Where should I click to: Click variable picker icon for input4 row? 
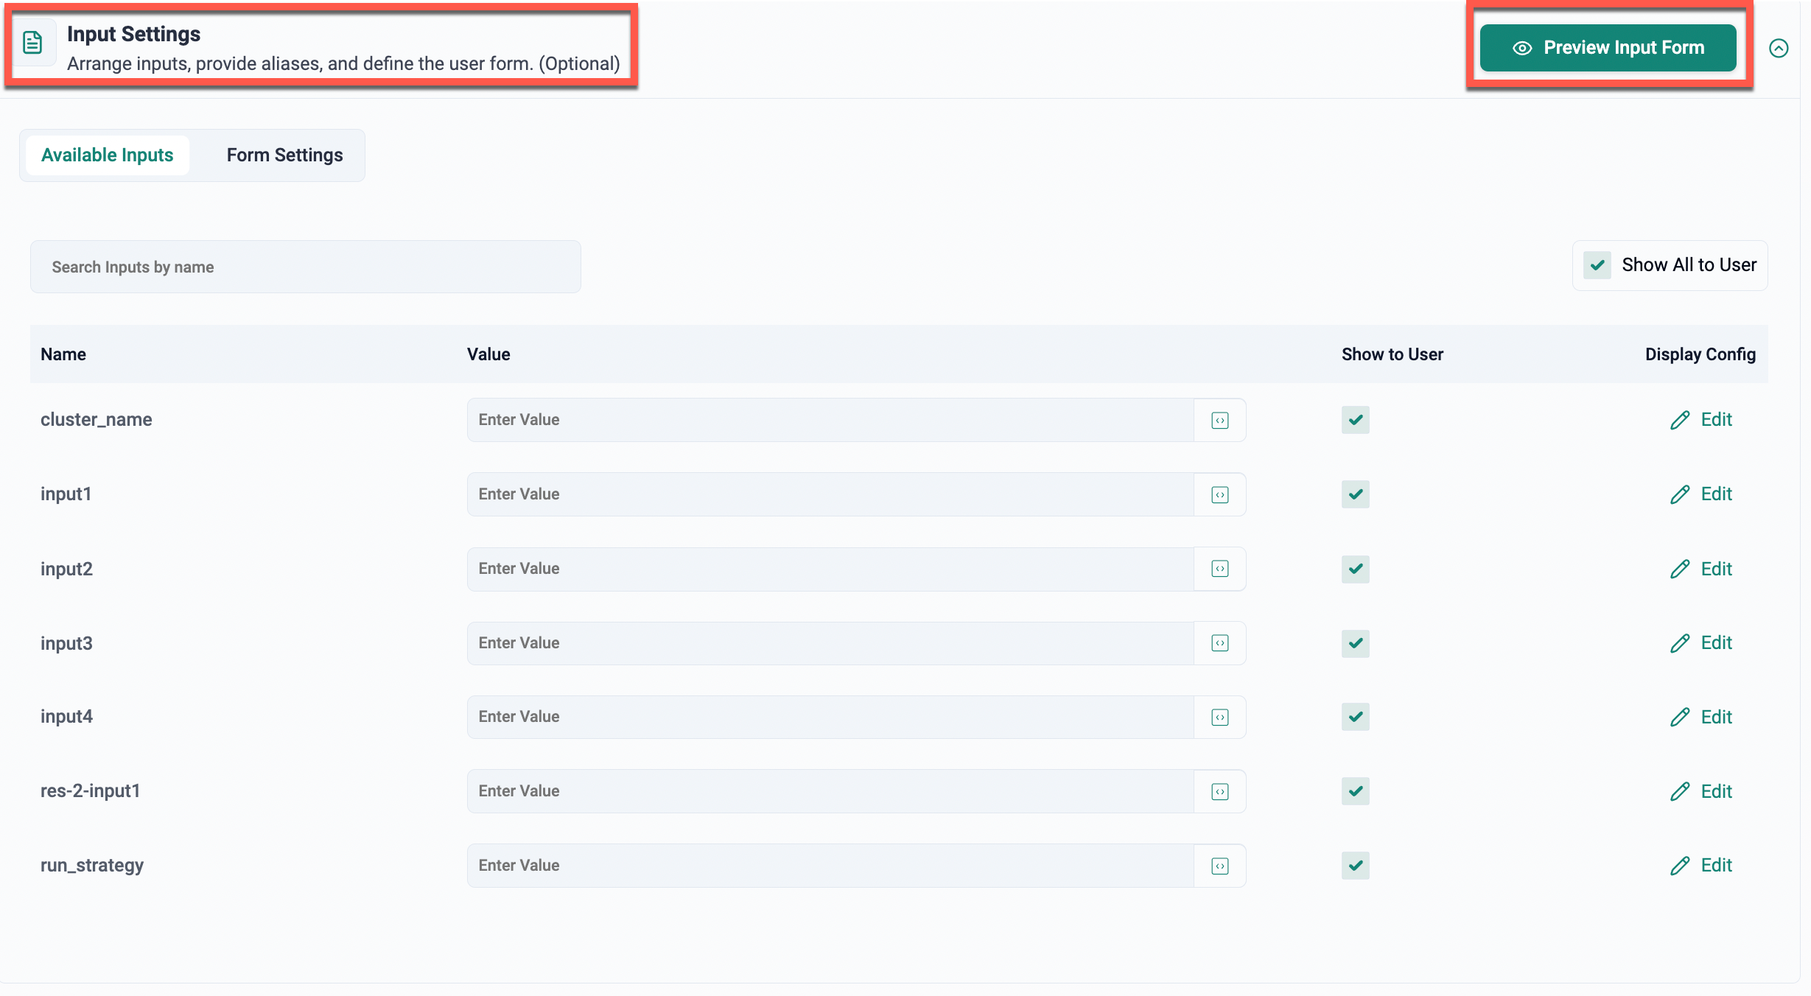point(1220,718)
